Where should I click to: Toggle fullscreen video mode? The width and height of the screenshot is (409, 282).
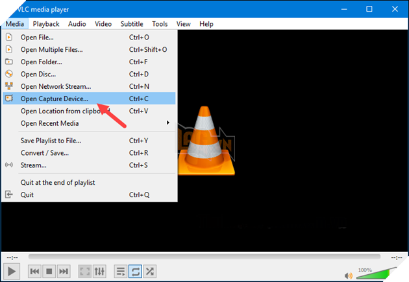(x=85, y=272)
